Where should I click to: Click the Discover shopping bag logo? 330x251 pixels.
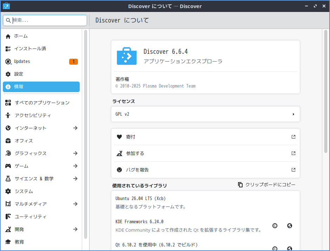click(x=127, y=56)
